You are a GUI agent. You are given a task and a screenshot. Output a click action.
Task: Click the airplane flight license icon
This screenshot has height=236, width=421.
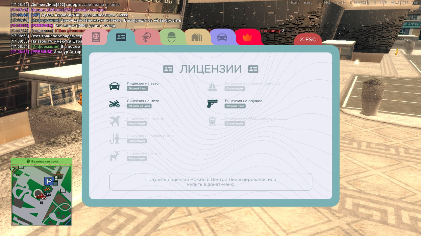(x=114, y=121)
